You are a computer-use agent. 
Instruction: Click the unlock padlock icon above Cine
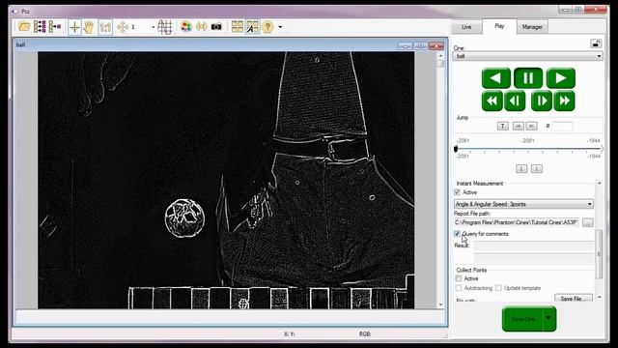596,43
